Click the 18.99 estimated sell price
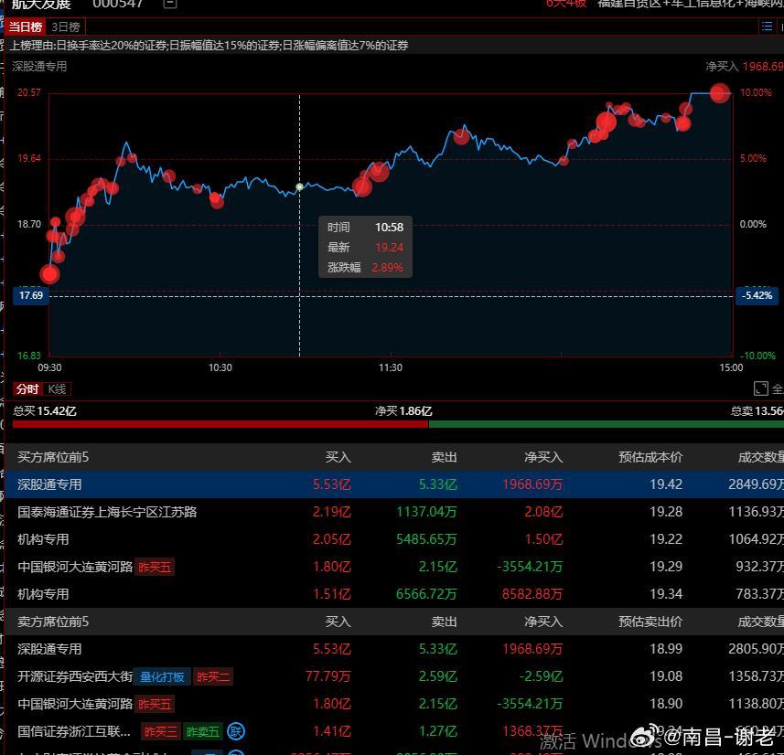Image resolution: width=784 pixels, height=755 pixels. 666,649
